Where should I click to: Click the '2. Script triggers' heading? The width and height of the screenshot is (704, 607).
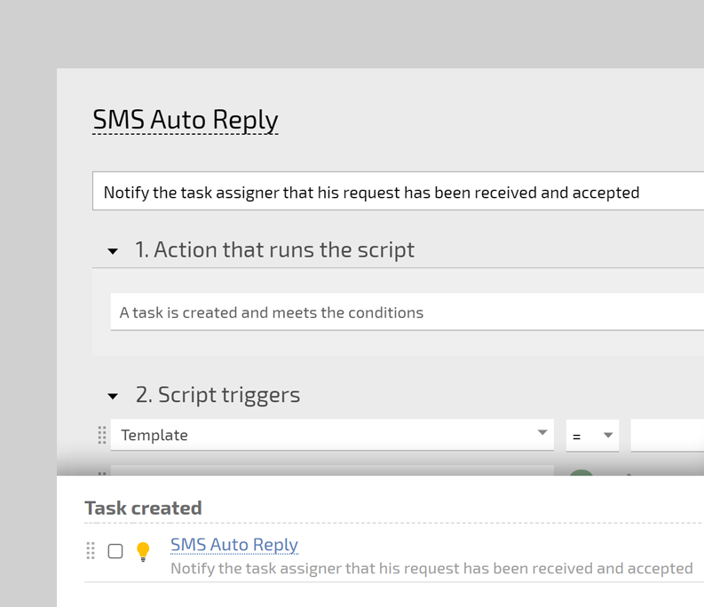click(218, 395)
